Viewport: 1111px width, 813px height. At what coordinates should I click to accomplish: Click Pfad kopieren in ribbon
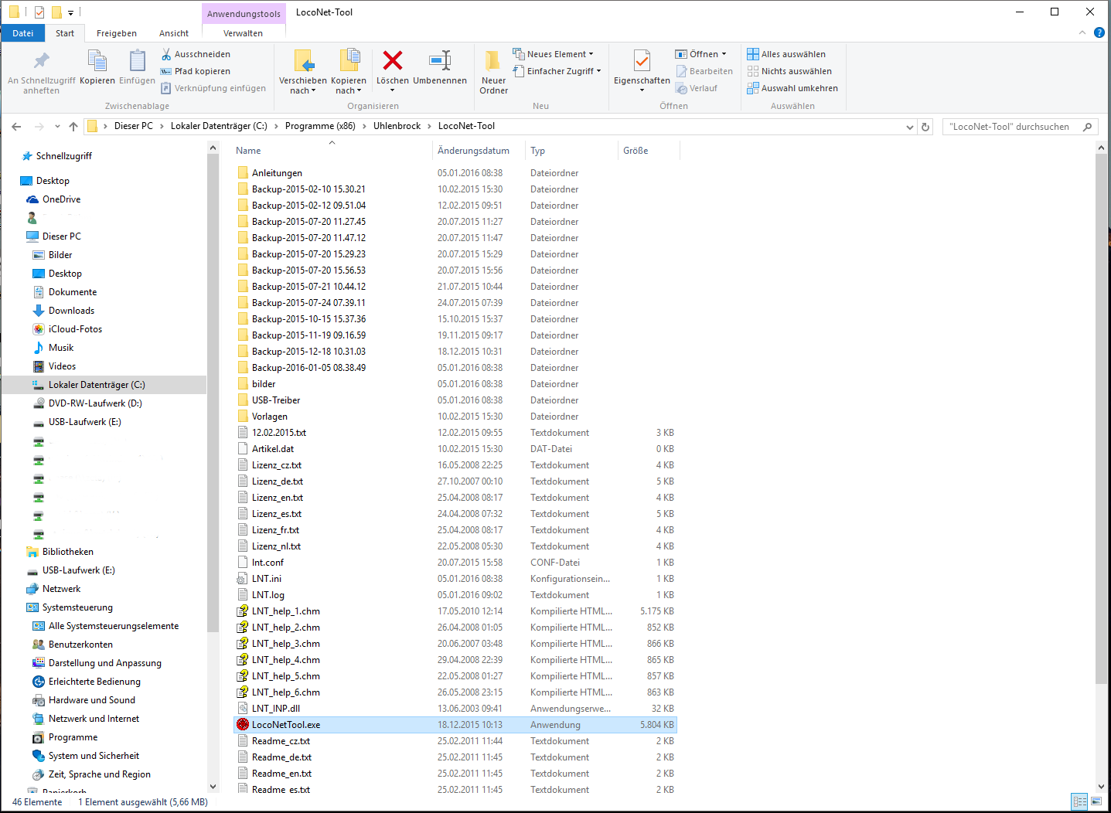click(196, 71)
